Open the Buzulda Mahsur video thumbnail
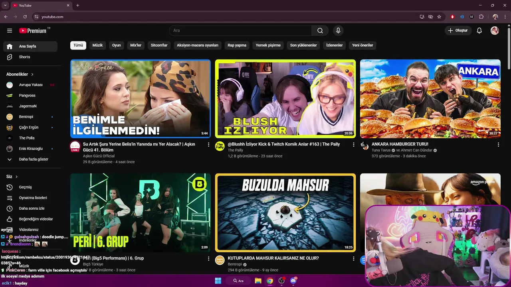The image size is (511, 287). click(x=285, y=212)
